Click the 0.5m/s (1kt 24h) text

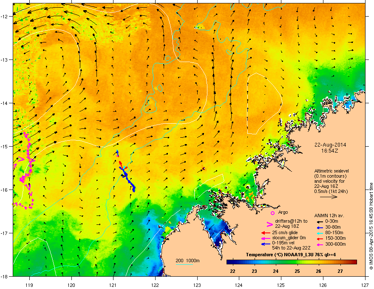pos(331,192)
